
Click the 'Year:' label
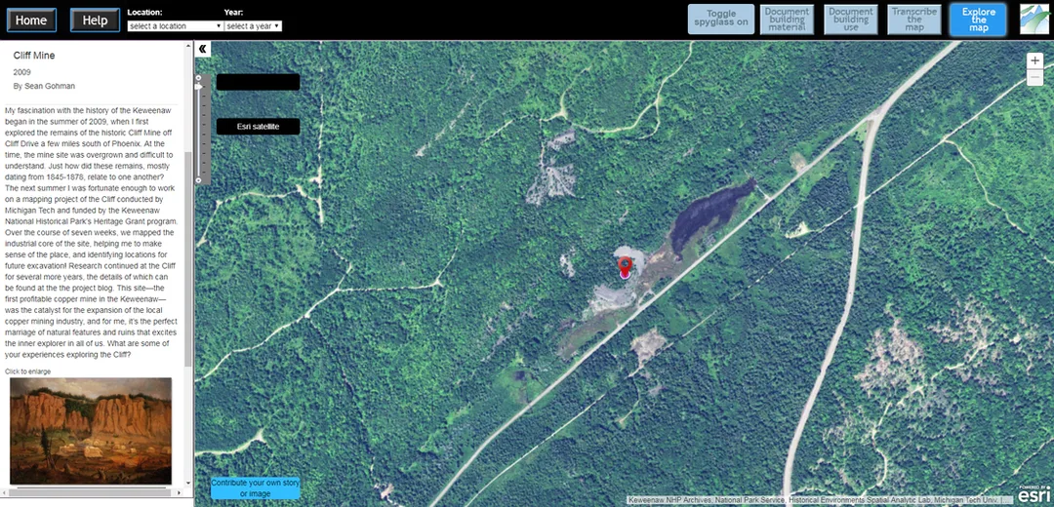(233, 12)
